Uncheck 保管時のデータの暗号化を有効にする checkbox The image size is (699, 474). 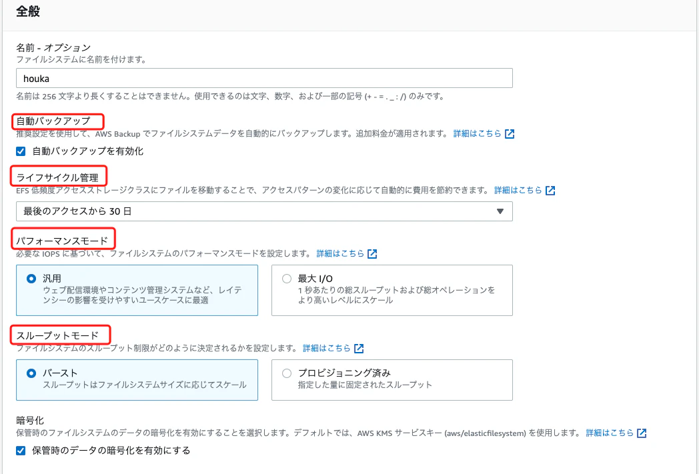click(x=21, y=451)
